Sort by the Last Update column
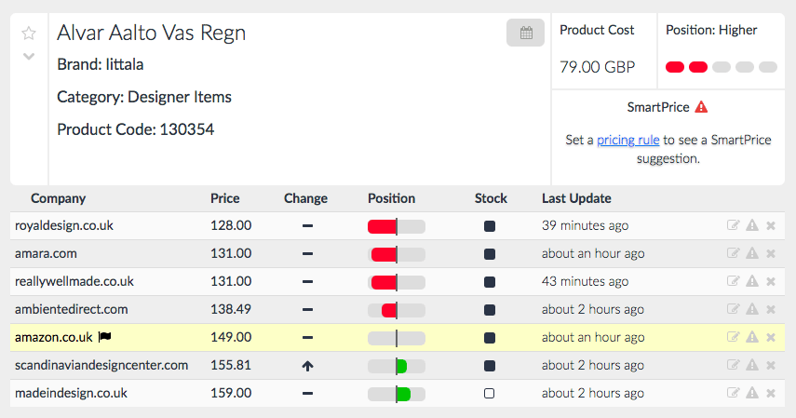Viewport: 796px width, 418px height. tap(576, 198)
